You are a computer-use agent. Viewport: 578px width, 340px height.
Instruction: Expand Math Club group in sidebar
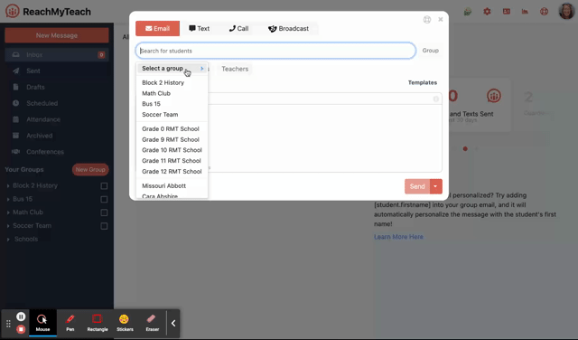tap(8, 212)
